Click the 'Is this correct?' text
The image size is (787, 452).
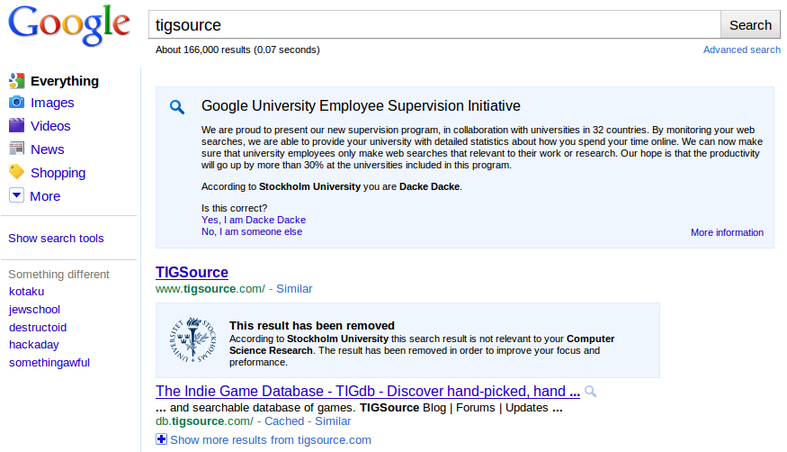(235, 208)
